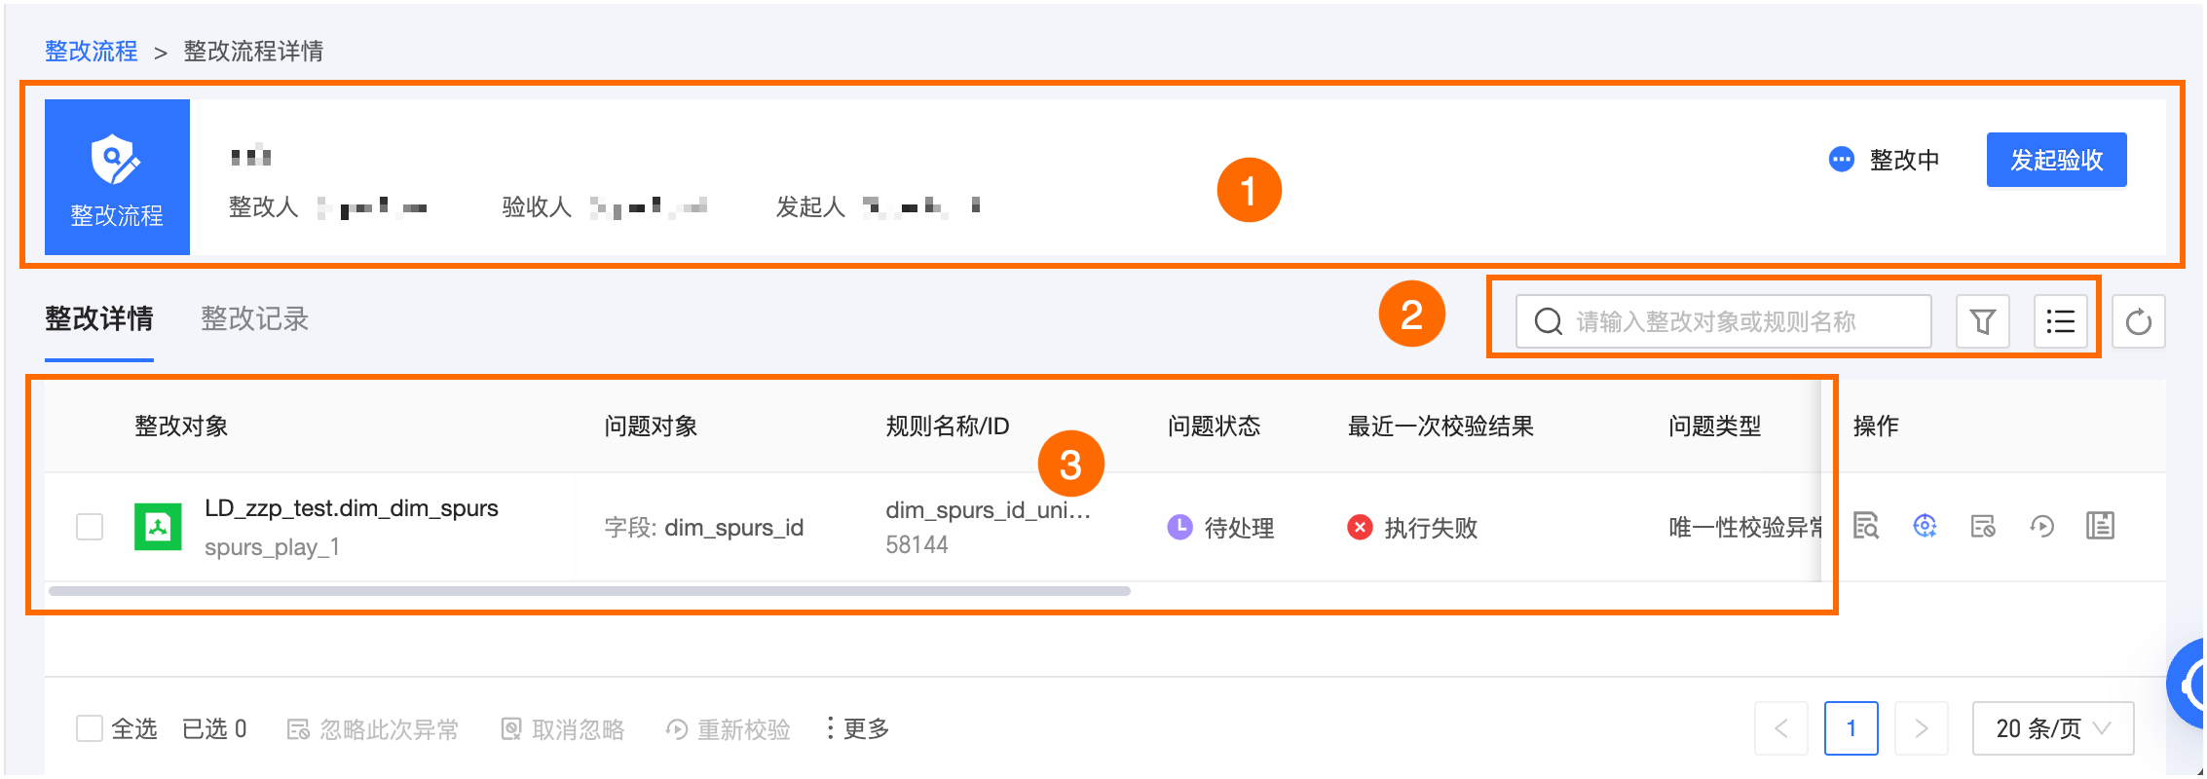The width and height of the screenshot is (2207, 779).
Task: Click the view details icon in row
Action: coord(1866,526)
